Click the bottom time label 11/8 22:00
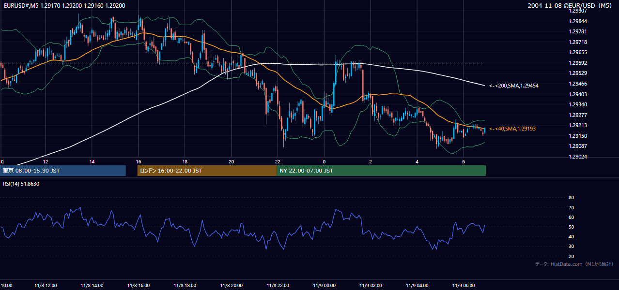This screenshot has width=619, height=290. click(278, 286)
